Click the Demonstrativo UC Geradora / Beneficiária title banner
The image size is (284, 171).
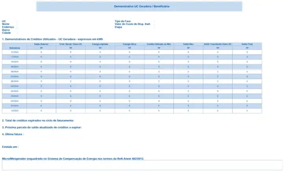(139, 7)
